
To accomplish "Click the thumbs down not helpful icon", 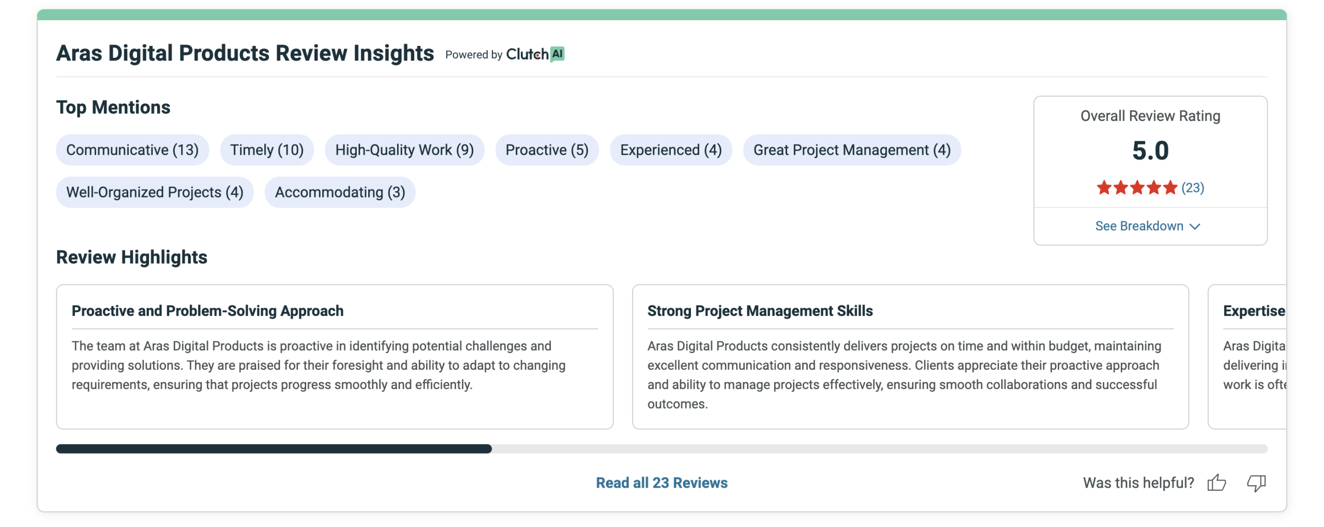I will click(1255, 482).
